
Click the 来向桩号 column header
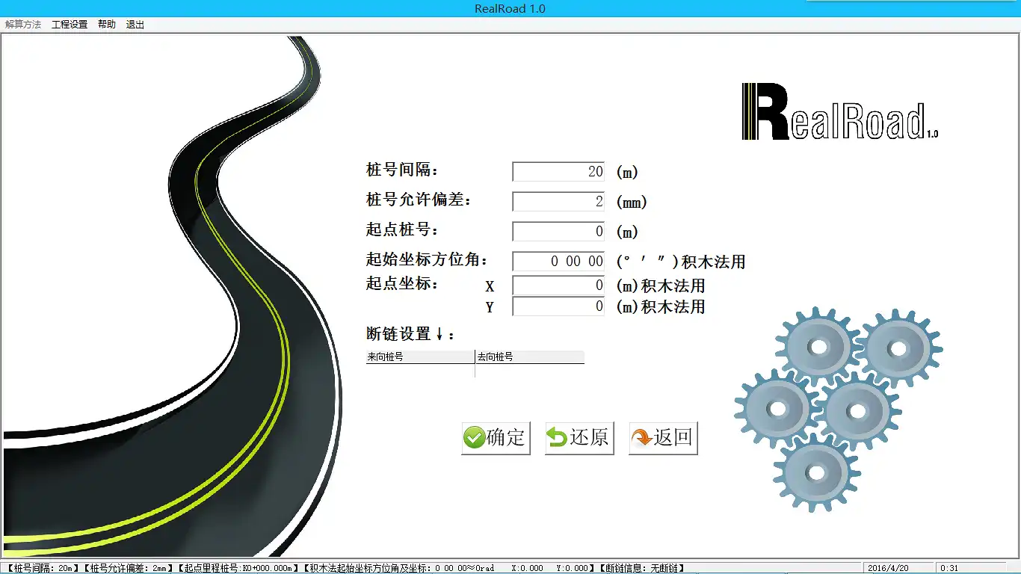click(x=420, y=357)
